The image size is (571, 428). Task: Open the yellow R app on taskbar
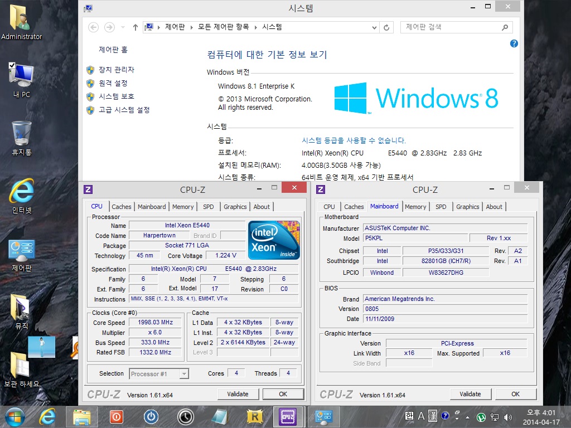point(254,417)
